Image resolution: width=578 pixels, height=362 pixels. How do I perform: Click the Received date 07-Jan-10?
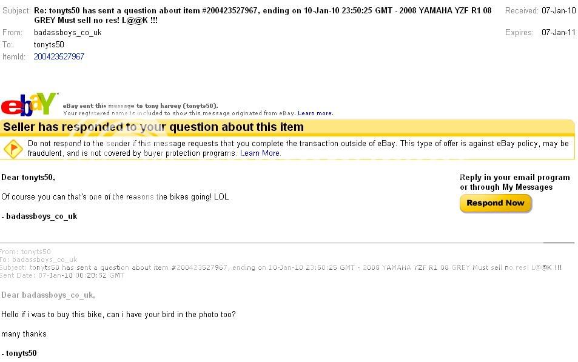559,11
